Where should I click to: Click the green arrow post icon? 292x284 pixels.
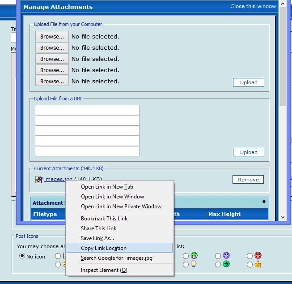[226, 264]
